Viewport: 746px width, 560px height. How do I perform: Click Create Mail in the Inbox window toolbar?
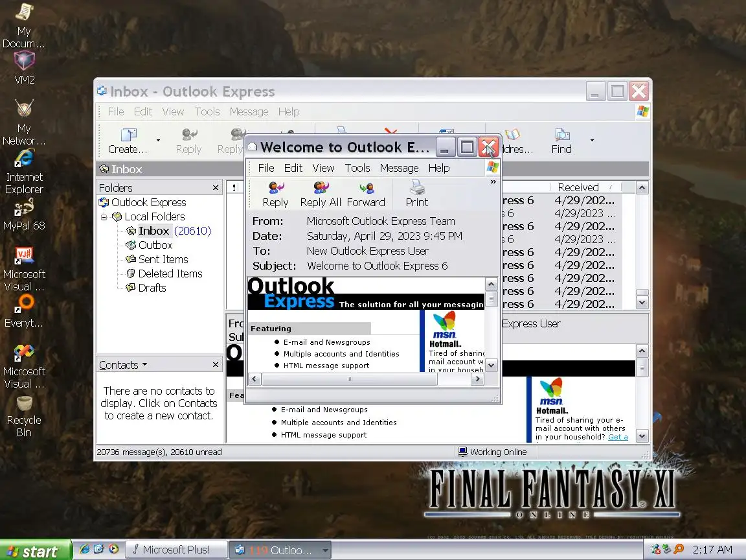click(x=128, y=141)
